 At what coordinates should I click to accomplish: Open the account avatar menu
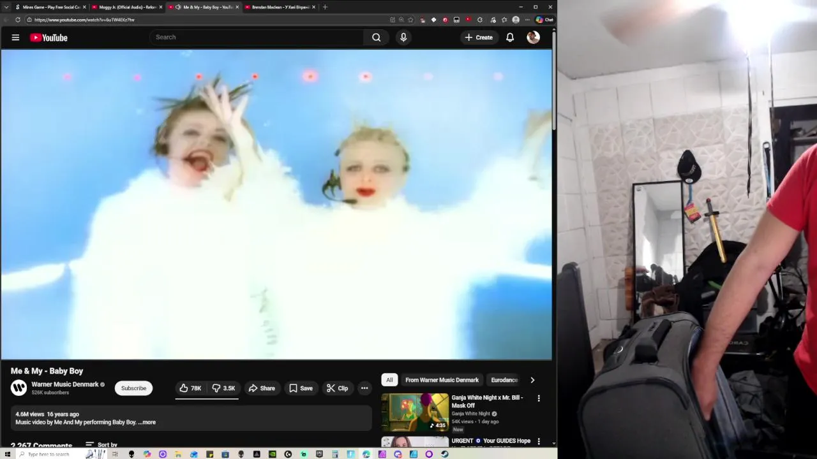pyautogui.click(x=533, y=38)
